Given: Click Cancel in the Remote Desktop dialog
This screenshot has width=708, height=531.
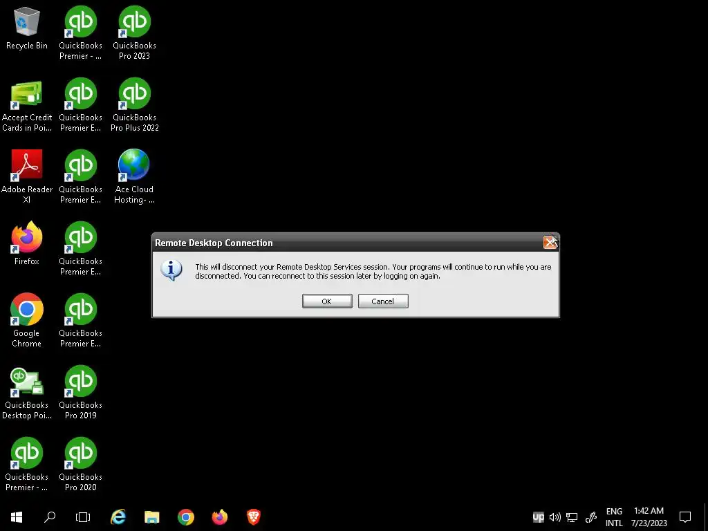Looking at the screenshot, I should click(383, 301).
